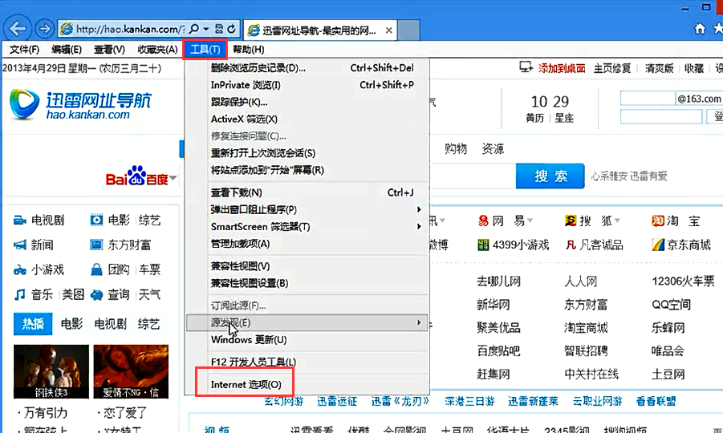This screenshot has height=433, width=723.
Task: Click the 4399小游戏 icon
Action: pos(483,245)
